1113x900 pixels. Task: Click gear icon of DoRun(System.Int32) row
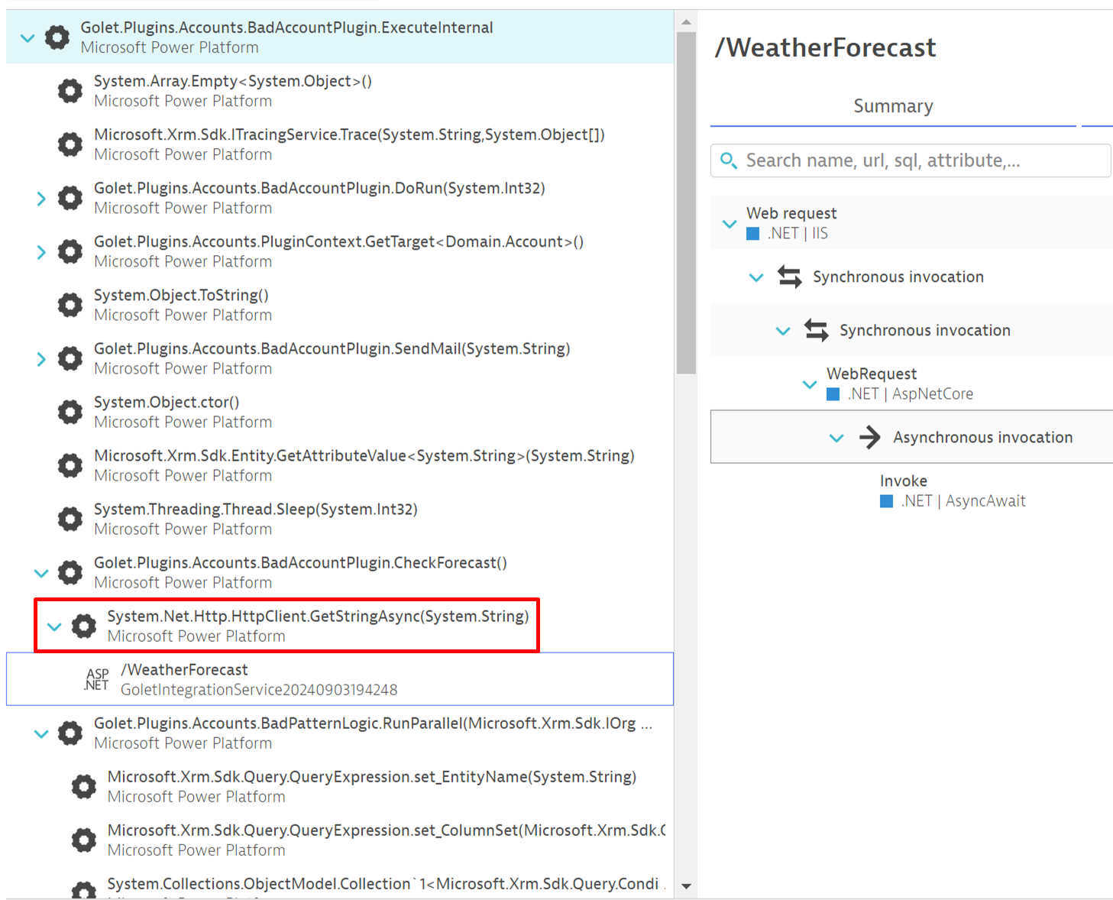[x=70, y=197]
